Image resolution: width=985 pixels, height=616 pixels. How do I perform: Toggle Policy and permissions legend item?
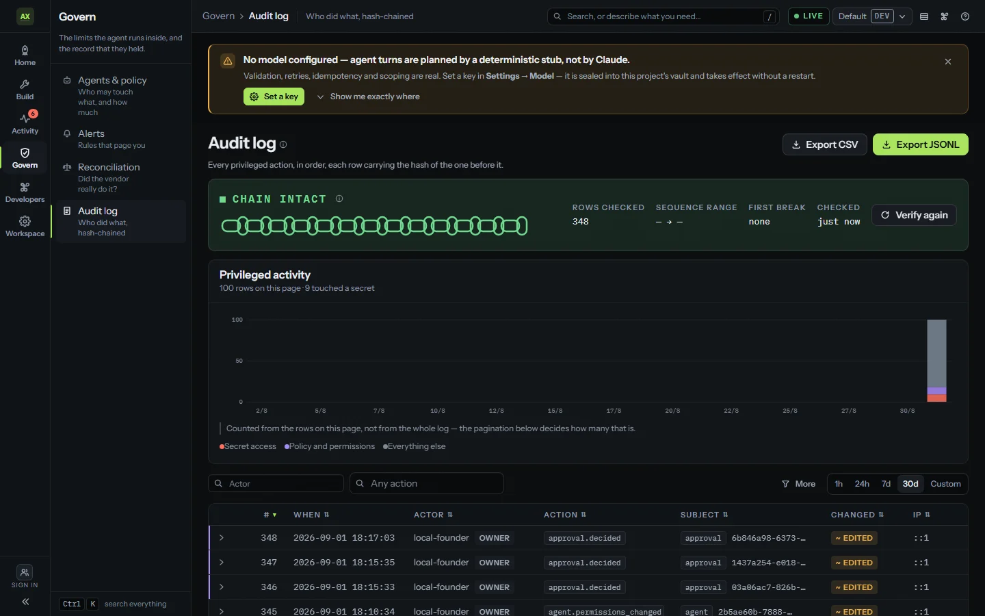tap(330, 446)
